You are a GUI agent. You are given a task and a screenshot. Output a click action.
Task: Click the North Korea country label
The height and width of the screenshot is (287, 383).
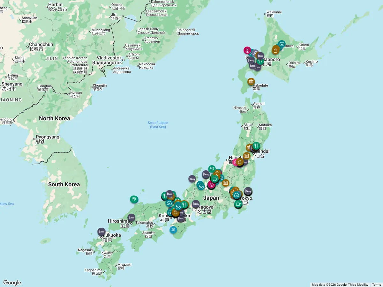click(55, 118)
